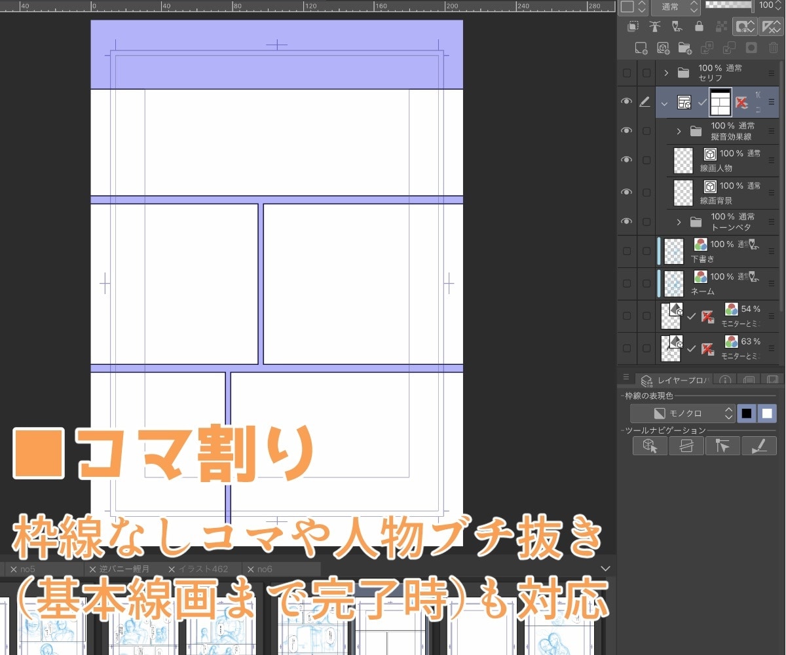The image size is (786, 655).
Task: Click merge with layer below icon
Action: tap(729, 48)
